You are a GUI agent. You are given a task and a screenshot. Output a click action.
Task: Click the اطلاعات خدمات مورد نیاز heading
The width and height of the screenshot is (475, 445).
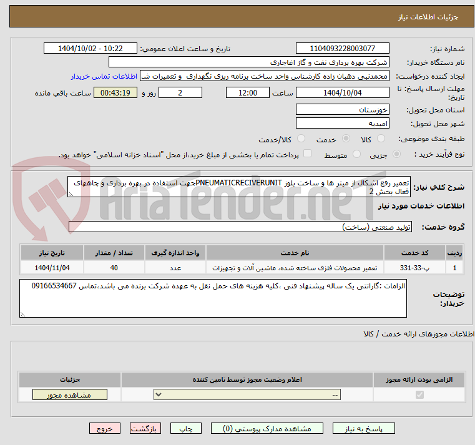421,206
